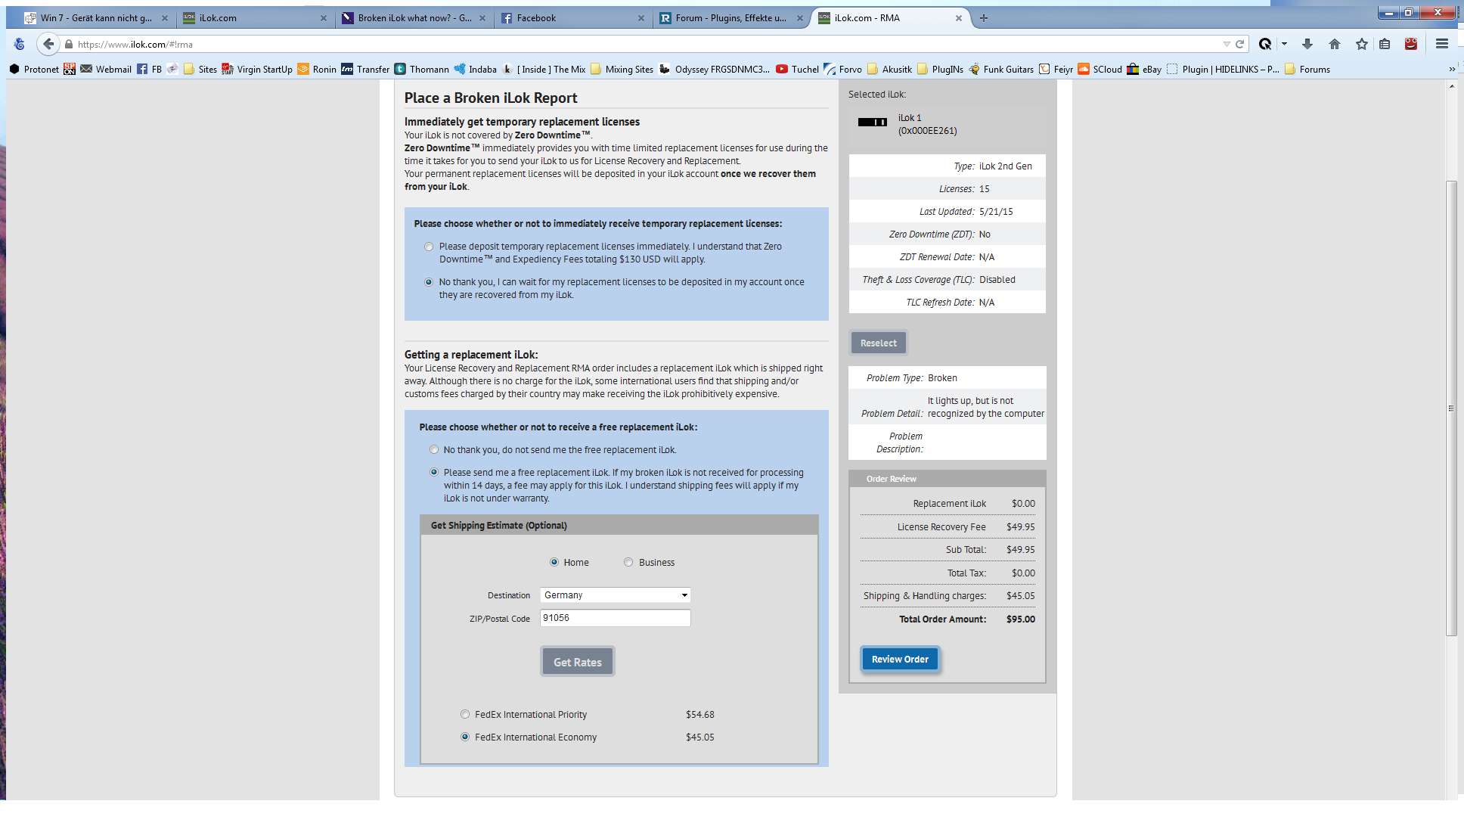Pick FedEx International Economy shipping

click(x=465, y=737)
